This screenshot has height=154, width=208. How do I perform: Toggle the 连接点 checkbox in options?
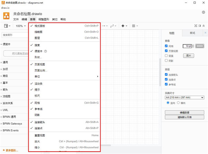coord(166,79)
